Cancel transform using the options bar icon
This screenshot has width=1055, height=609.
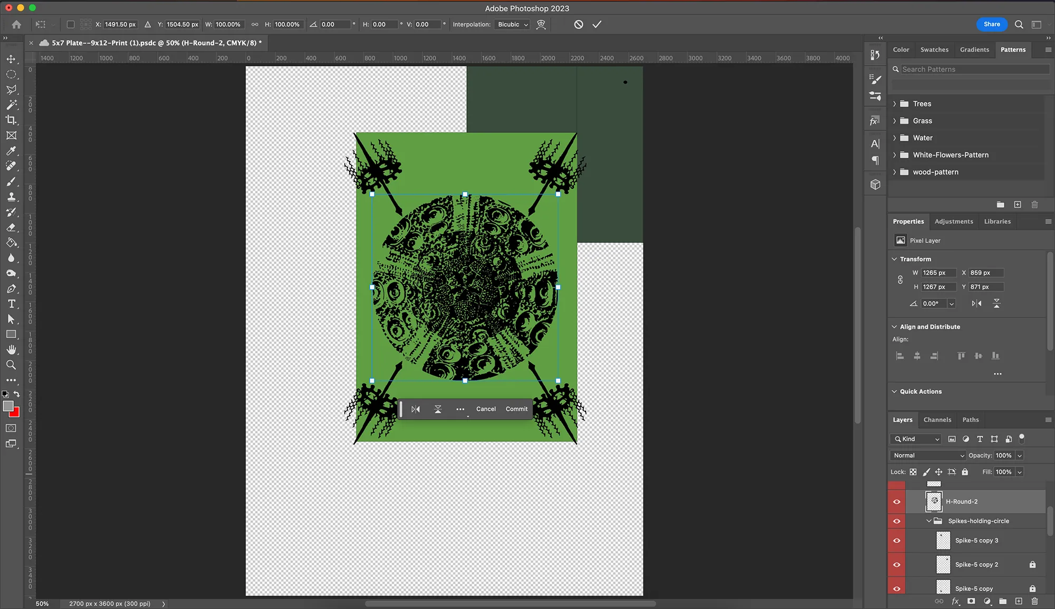(579, 24)
